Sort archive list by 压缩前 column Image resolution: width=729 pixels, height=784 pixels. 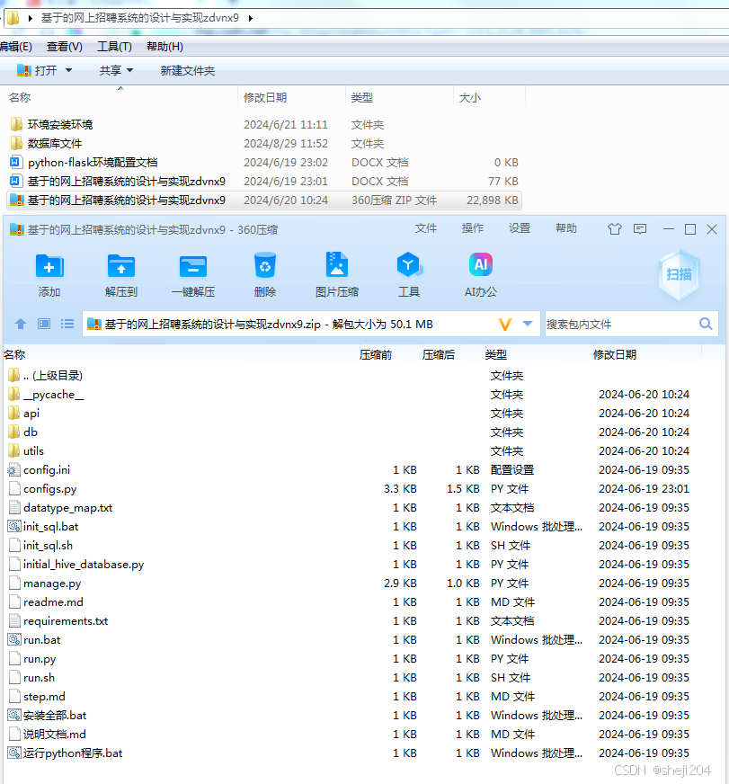tap(376, 355)
